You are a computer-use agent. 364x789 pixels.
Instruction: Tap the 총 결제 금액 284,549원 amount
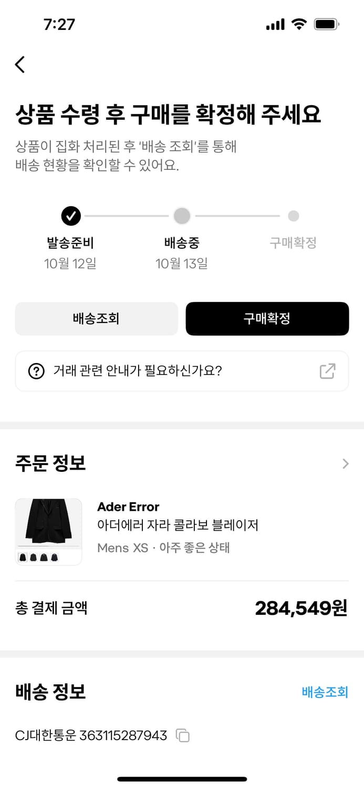[x=301, y=608]
